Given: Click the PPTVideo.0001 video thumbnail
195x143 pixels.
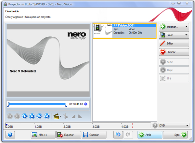Looking at the screenshot, I should pos(103,31).
